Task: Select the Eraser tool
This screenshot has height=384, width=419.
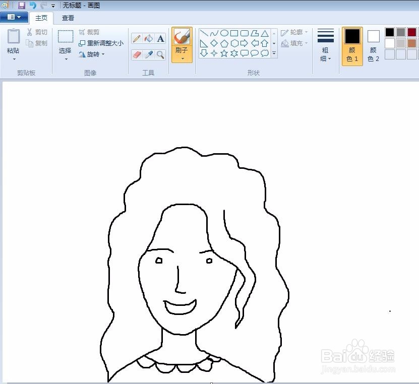Action: (x=136, y=54)
